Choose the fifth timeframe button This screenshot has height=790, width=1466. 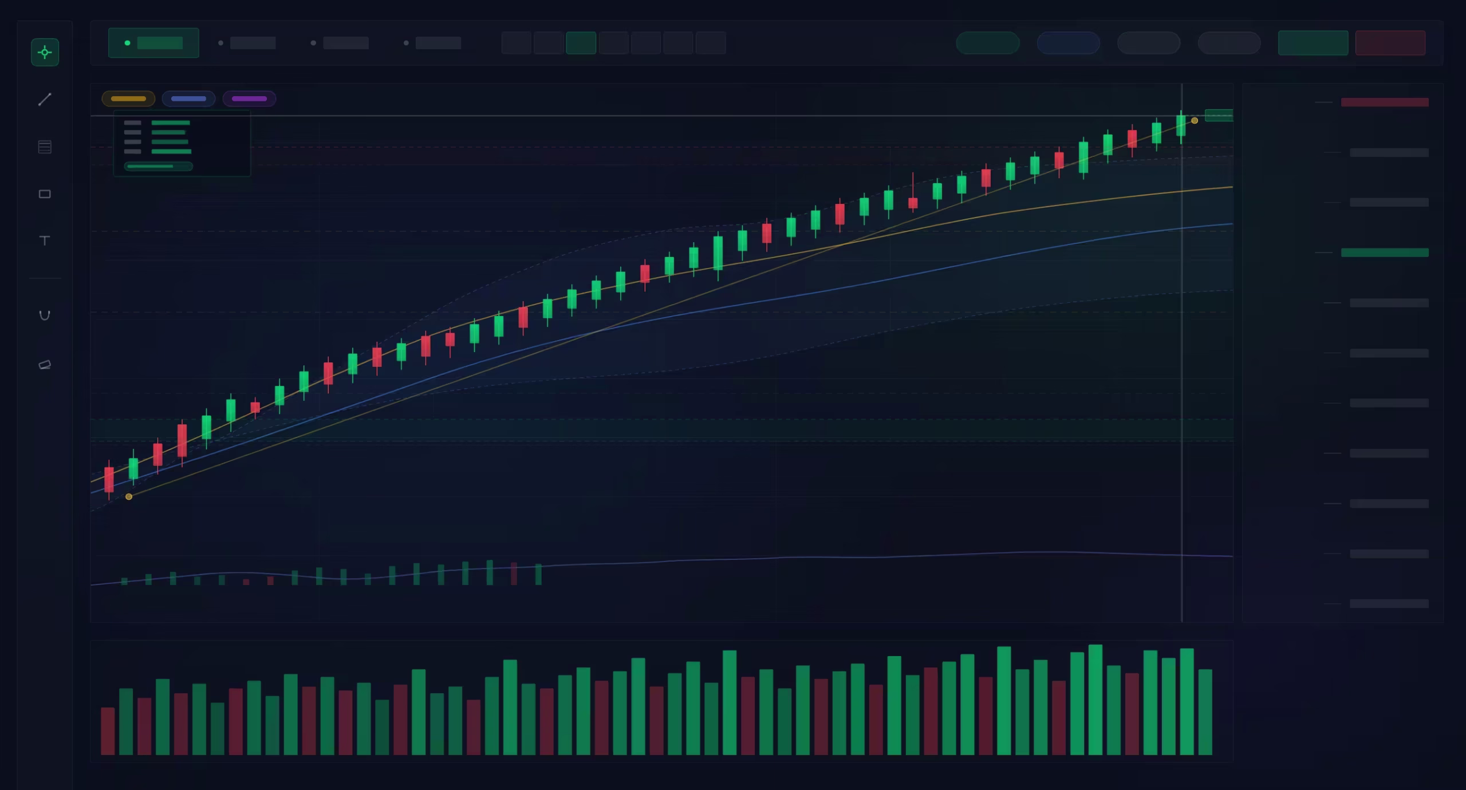(646, 43)
